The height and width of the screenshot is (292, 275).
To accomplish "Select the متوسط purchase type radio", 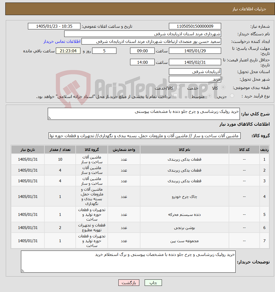I will tap(209, 96).
